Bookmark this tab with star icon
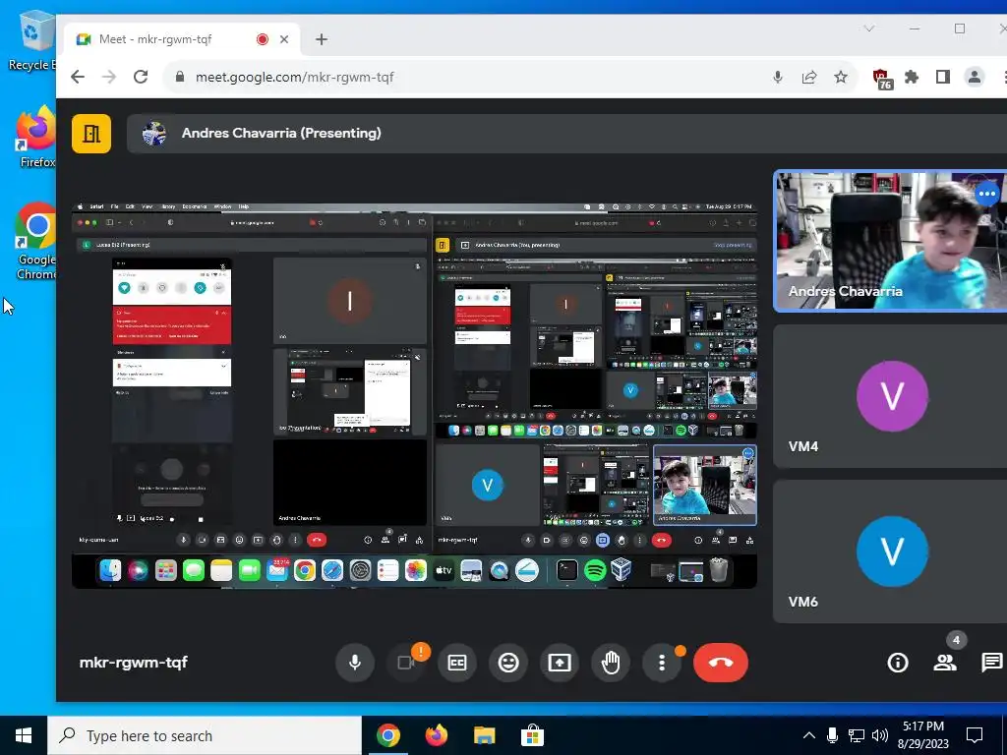Viewport: 1007px width, 755px height. (x=841, y=77)
